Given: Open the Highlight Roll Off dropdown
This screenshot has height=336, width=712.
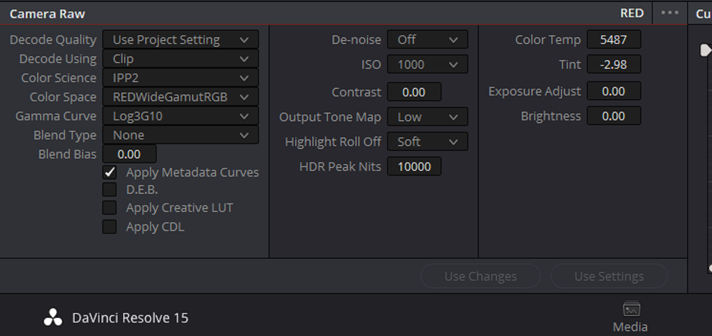Looking at the screenshot, I should [x=428, y=142].
